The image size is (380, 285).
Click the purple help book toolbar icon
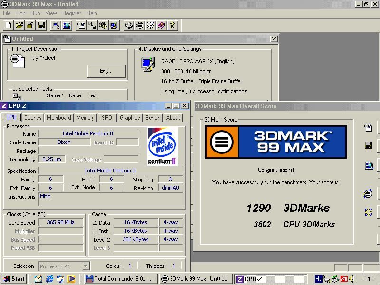point(161,25)
